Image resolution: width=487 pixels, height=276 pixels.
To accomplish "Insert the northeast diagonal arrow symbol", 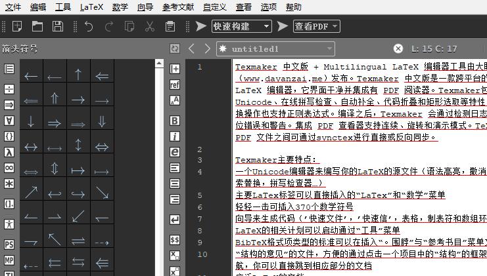I will (31, 192).
